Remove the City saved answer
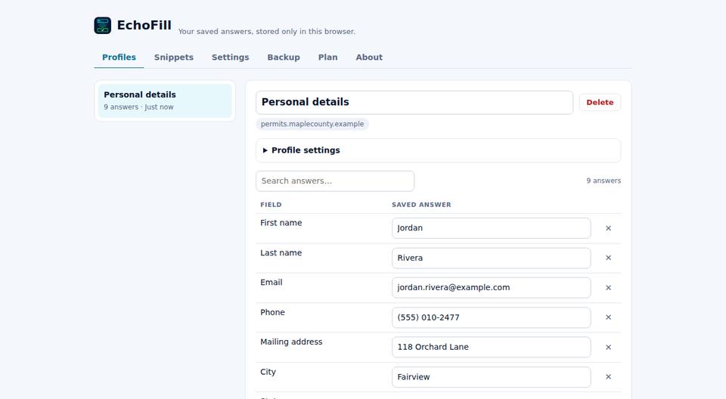 click(x=608, y=377)
